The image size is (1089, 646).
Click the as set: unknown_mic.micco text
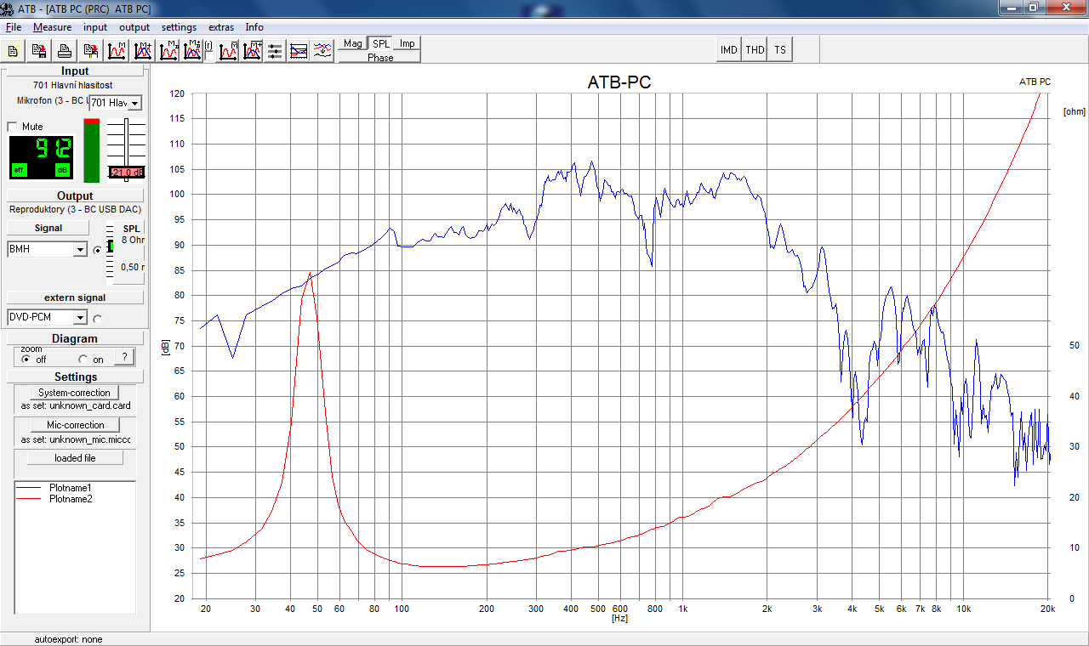[76, 439]
